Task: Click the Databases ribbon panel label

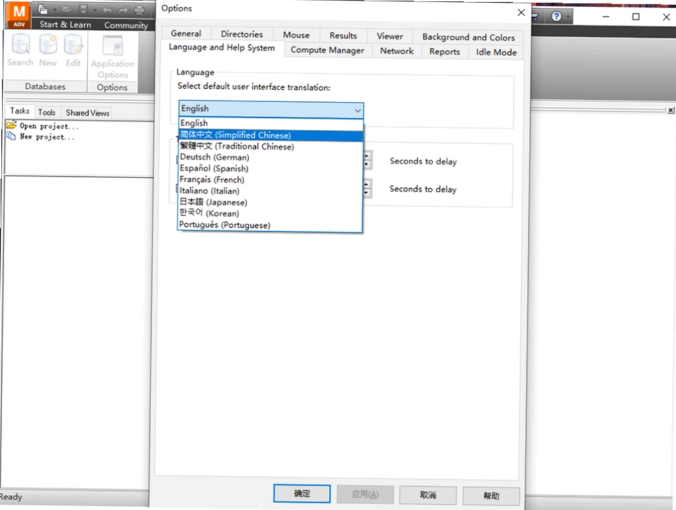Action: coord(45,87)
